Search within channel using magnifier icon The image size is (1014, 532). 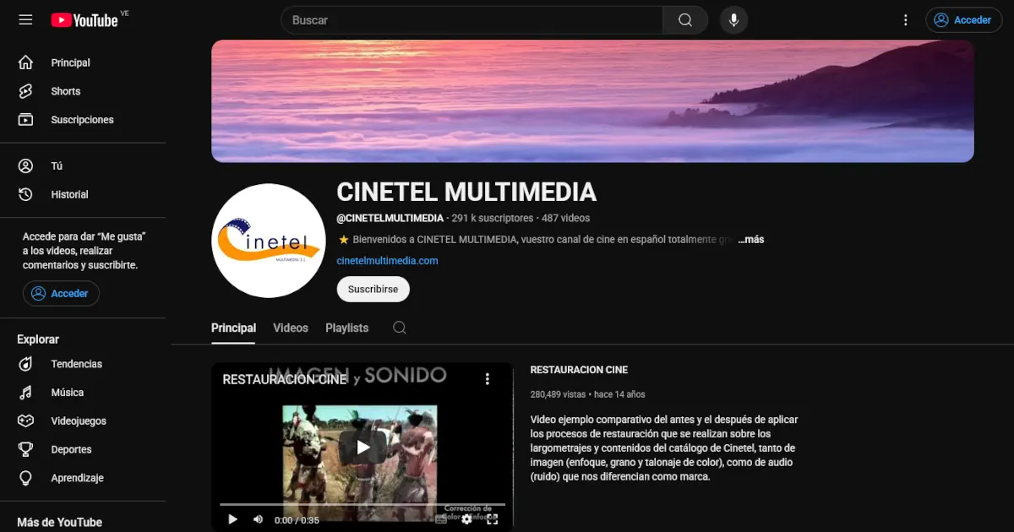(400, 328)
